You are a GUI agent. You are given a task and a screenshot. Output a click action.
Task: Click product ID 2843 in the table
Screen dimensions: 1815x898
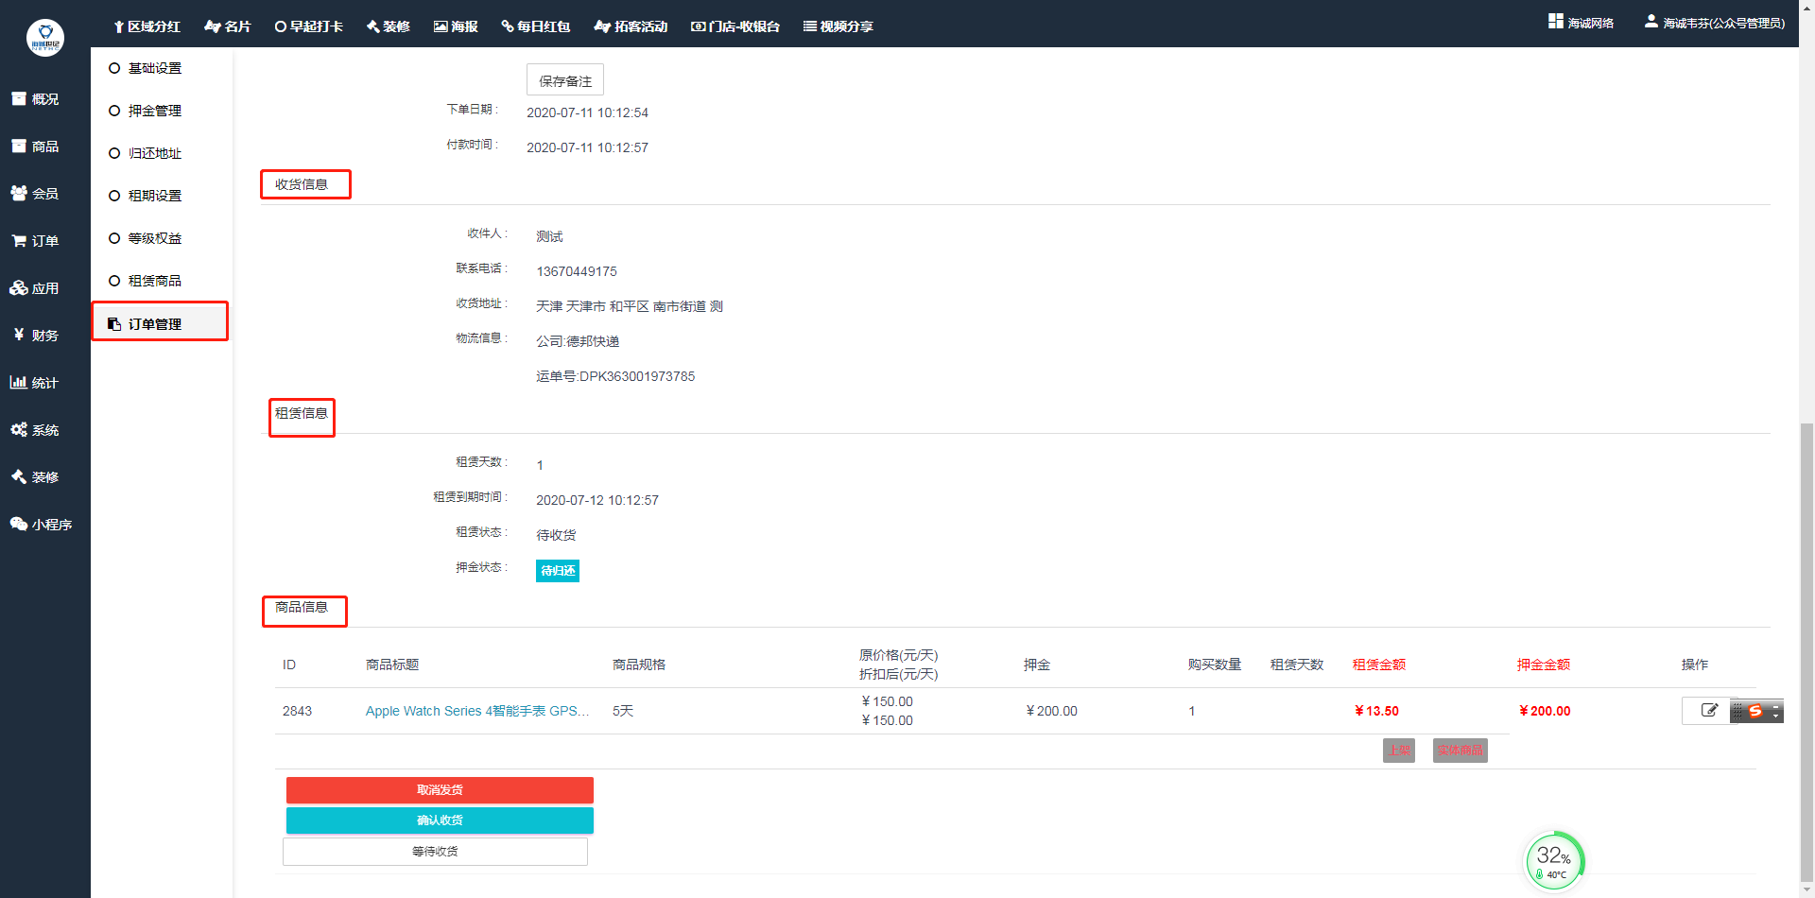297,711
